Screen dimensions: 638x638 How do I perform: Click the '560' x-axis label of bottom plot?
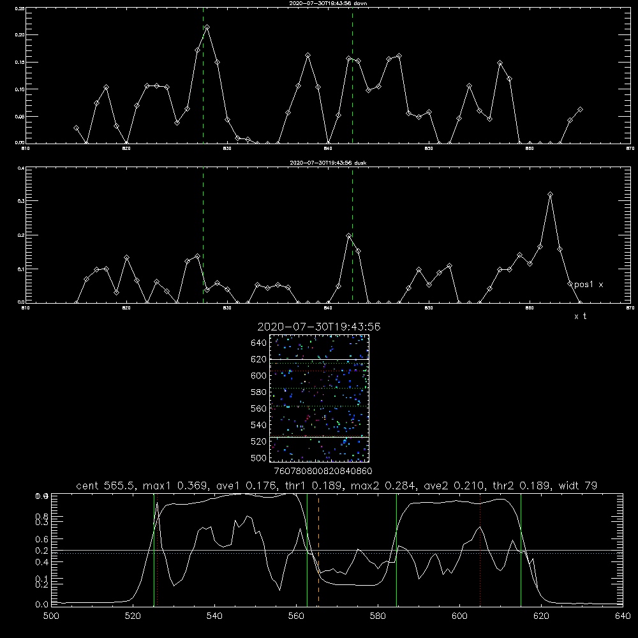click(x=296, y=616)
